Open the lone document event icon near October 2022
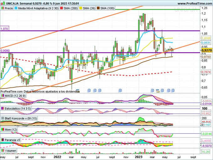This screenshot has width=213, height=160. 120,90
